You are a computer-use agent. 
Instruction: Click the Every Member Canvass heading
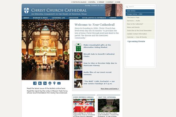pos(83,97)
